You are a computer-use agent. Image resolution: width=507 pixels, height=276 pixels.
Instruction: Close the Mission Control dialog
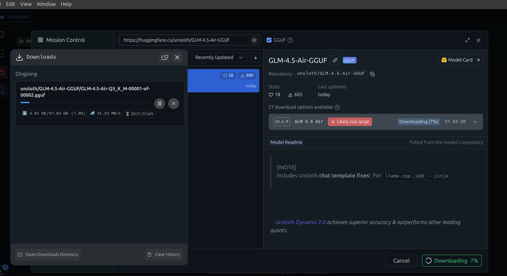coord(478,40)
